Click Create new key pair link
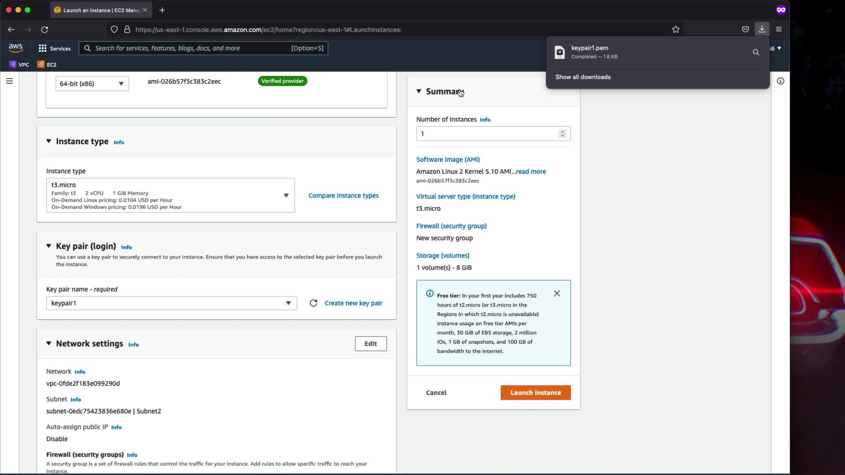The height and width of the screenshot is (475, 845). pyautogui.click(x=353, y=303)
